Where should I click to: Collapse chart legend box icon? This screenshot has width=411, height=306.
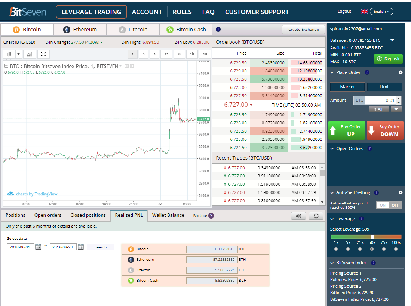tap(7, 66)
